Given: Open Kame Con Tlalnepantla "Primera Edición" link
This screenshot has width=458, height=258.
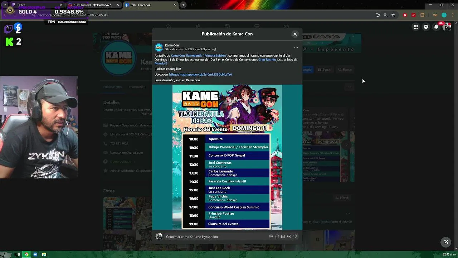Looking at the screenshot, I should [199, 56].
